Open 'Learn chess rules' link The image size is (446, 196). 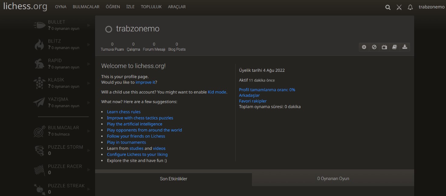(124, 112)
